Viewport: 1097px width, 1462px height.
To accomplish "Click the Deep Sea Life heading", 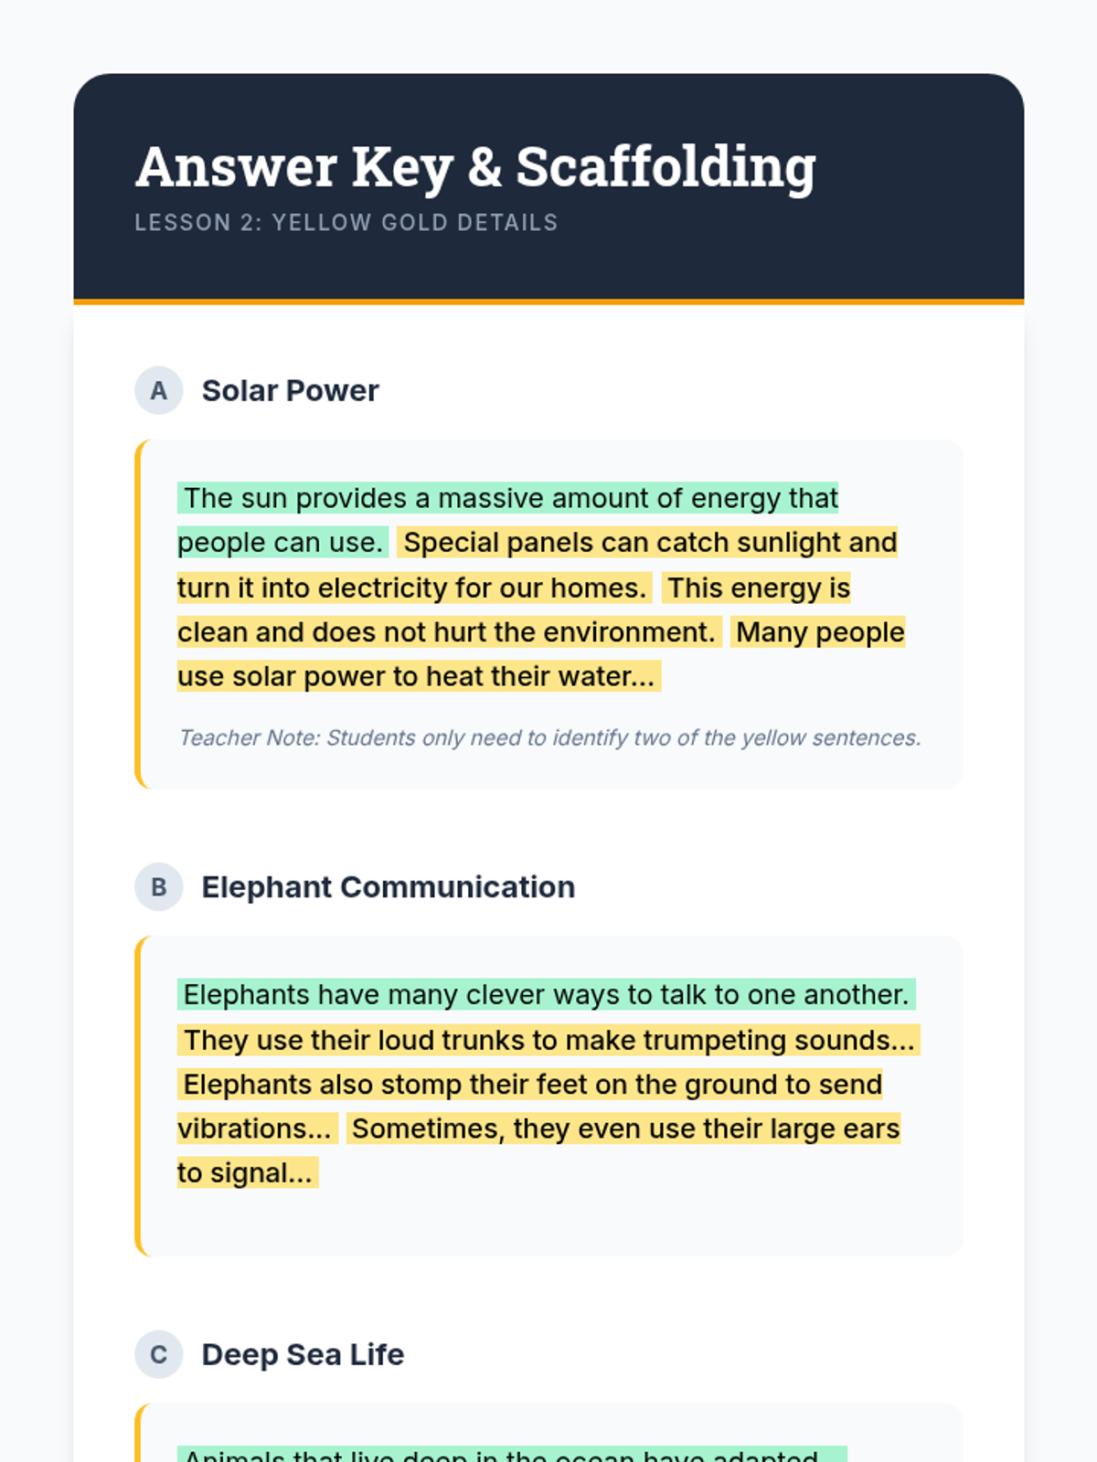I will coord(303,1354).
